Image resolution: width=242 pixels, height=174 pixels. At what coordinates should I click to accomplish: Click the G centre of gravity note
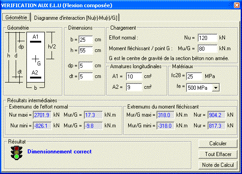[x=169, y=58]
